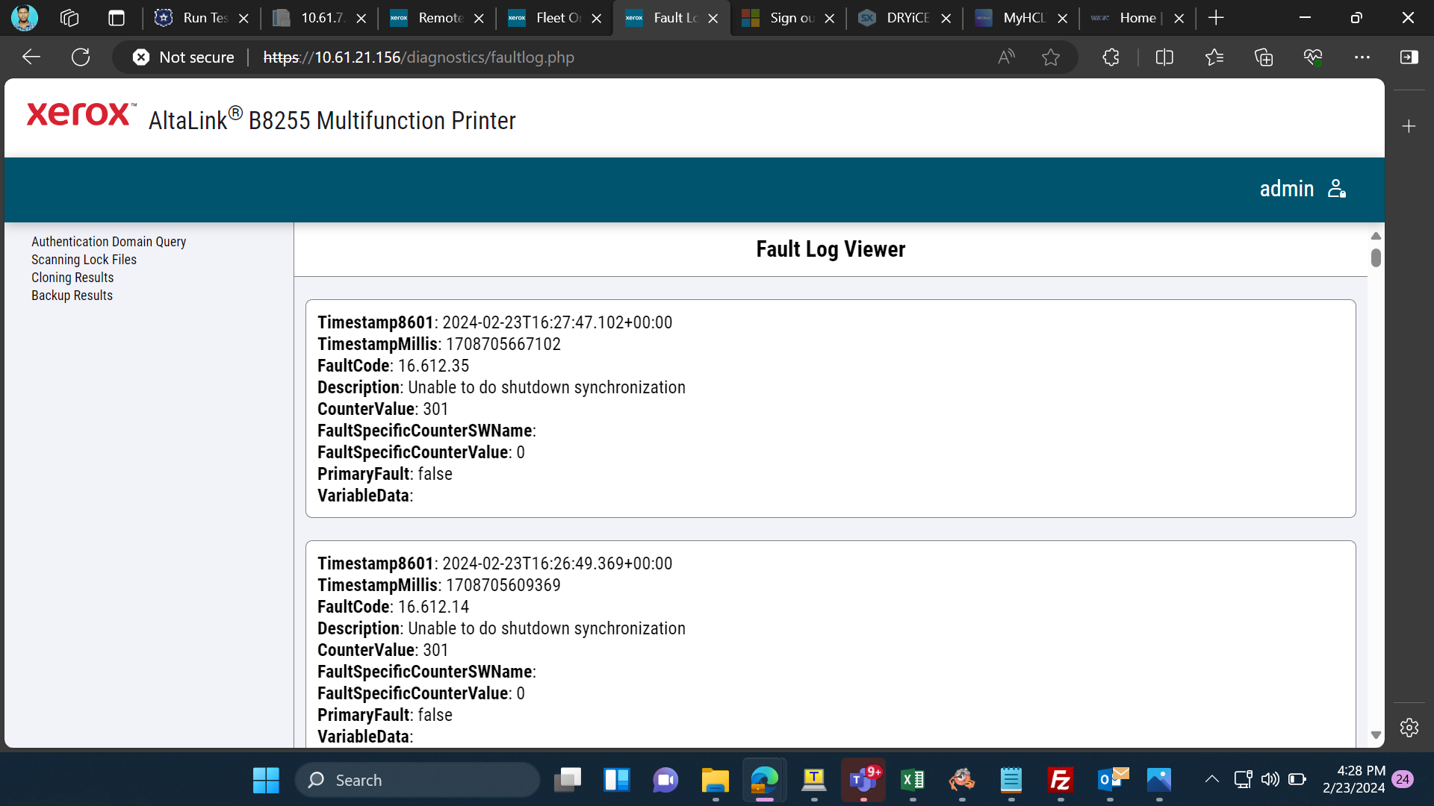This screenshot has height=806, width=1434.
Task: Go back to previous page
Action: 31,57
